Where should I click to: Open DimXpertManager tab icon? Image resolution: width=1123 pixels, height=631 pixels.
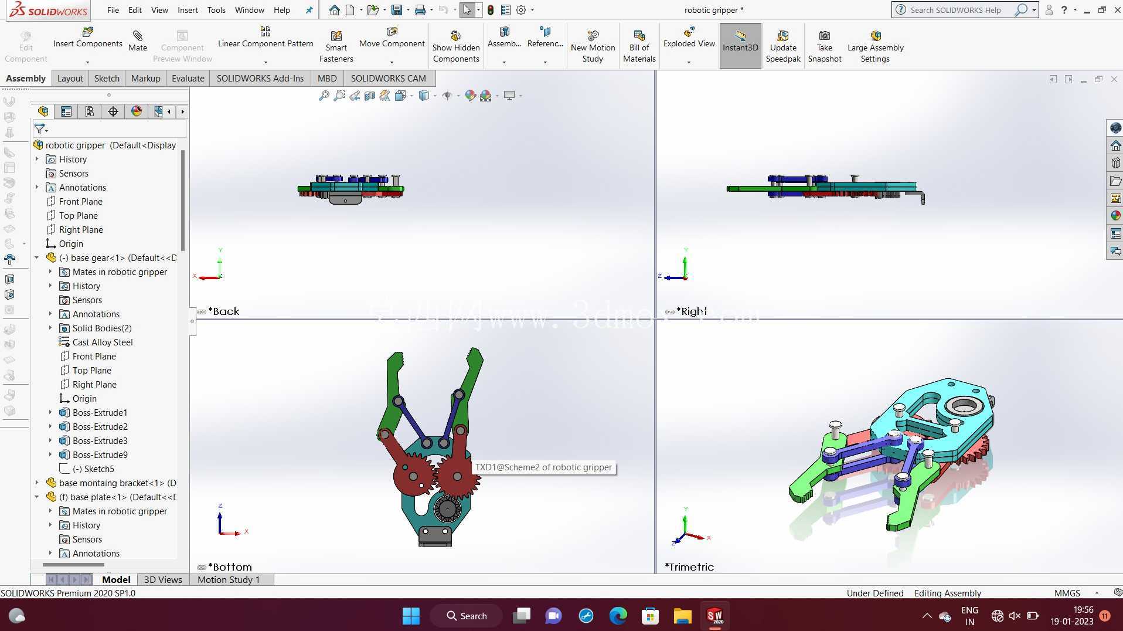click(113, 111)
